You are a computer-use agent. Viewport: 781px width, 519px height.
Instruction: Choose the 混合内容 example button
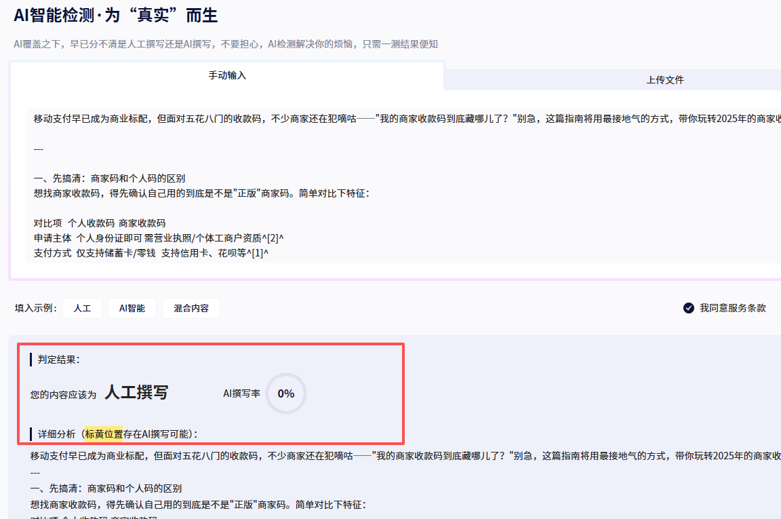191,308
